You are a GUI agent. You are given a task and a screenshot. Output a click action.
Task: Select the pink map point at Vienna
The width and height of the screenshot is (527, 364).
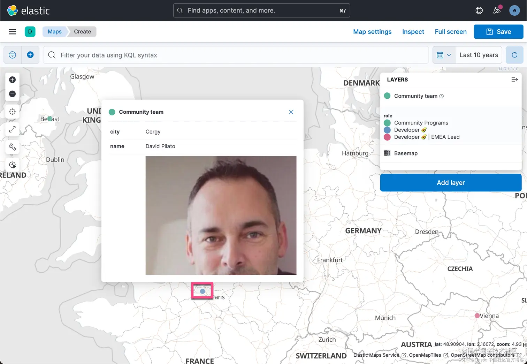(477, 316)
